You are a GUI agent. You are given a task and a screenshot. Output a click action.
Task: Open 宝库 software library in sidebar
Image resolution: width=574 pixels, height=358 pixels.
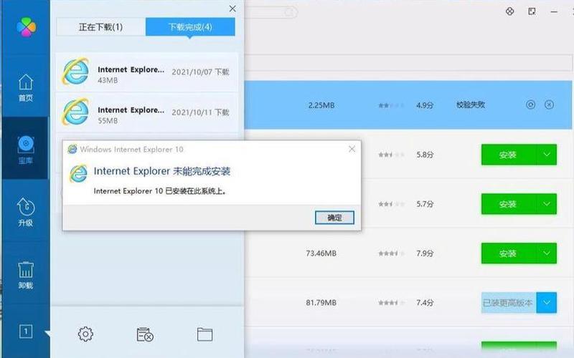tap(26, 150)
